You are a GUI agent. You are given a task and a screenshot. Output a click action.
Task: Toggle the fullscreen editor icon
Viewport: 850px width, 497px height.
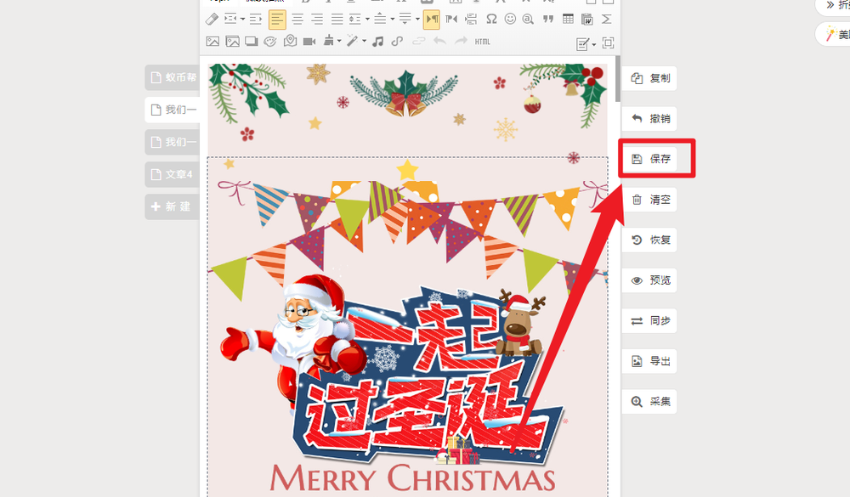click(609, 42)
